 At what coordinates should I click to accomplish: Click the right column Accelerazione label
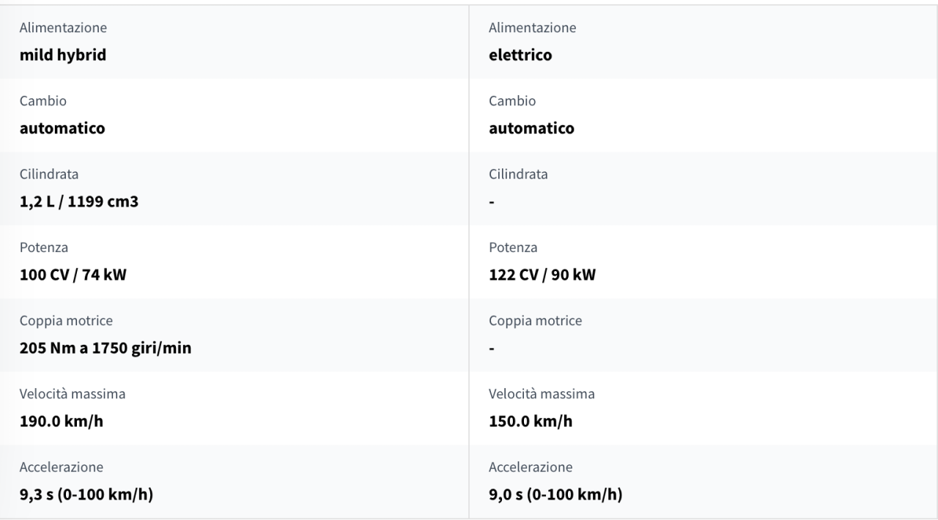[531, 467]
